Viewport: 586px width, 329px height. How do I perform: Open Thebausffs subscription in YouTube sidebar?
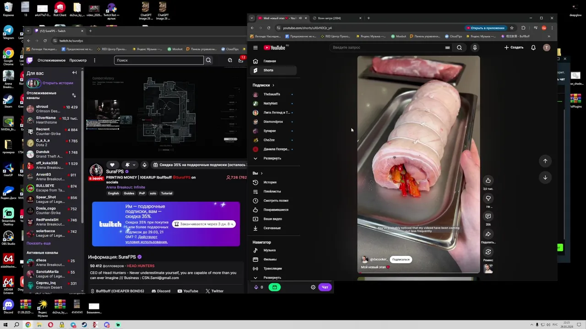[x=274, y=94]
